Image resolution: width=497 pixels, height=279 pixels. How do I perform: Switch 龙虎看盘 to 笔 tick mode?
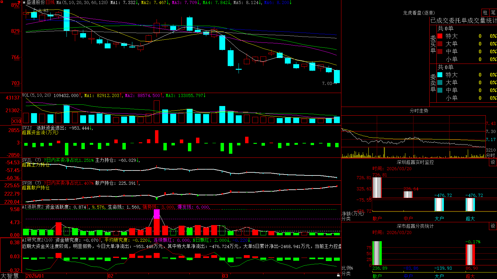[493, 13]
